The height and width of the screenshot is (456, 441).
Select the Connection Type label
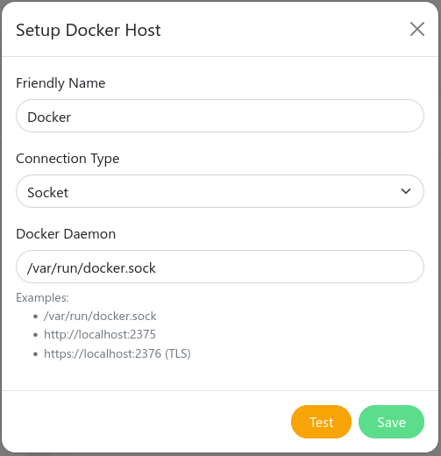68,159
